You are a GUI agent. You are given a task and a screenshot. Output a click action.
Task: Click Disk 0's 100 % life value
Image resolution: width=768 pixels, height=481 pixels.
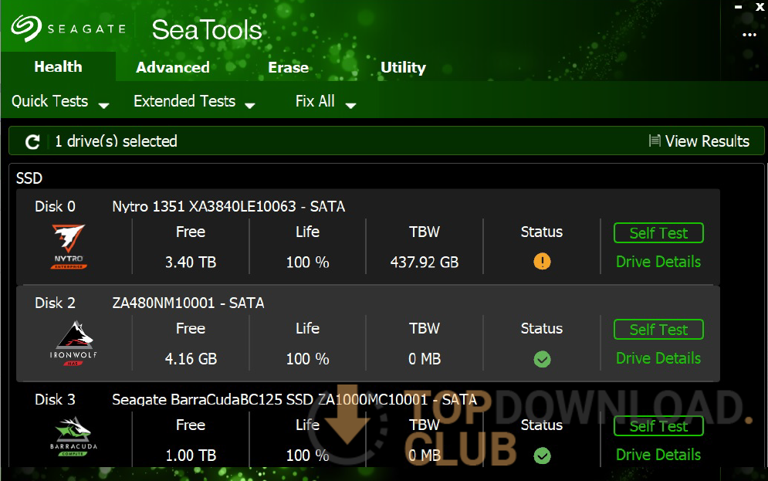308,262
